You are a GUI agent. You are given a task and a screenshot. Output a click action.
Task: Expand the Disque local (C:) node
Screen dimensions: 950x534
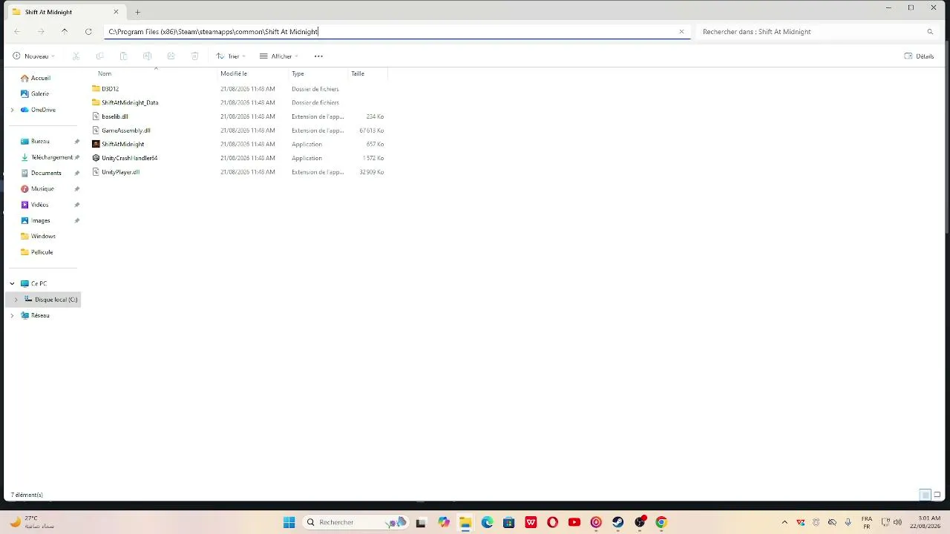coord(16,300)
